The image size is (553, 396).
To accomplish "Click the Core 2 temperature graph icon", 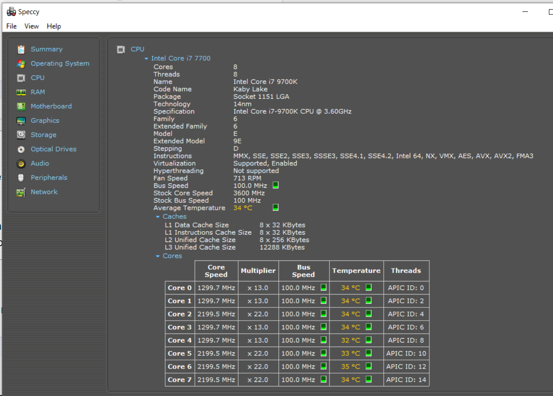I will point(369,314).
